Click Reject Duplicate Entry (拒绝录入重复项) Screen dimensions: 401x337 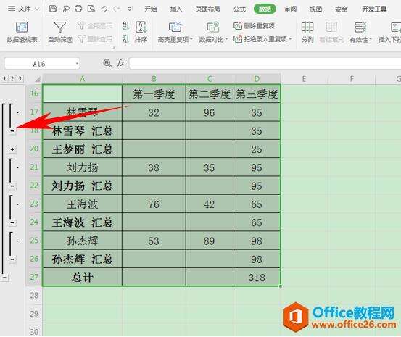tap(262, 39)
